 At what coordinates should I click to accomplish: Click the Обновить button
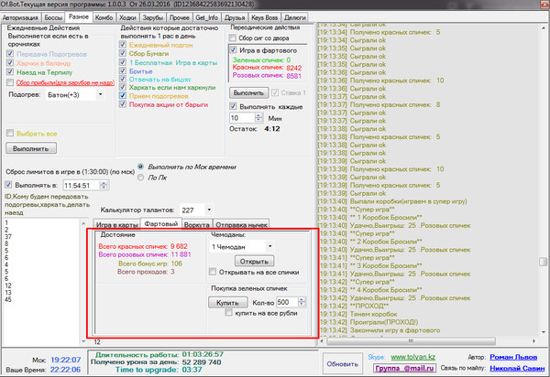click(342, 364)
